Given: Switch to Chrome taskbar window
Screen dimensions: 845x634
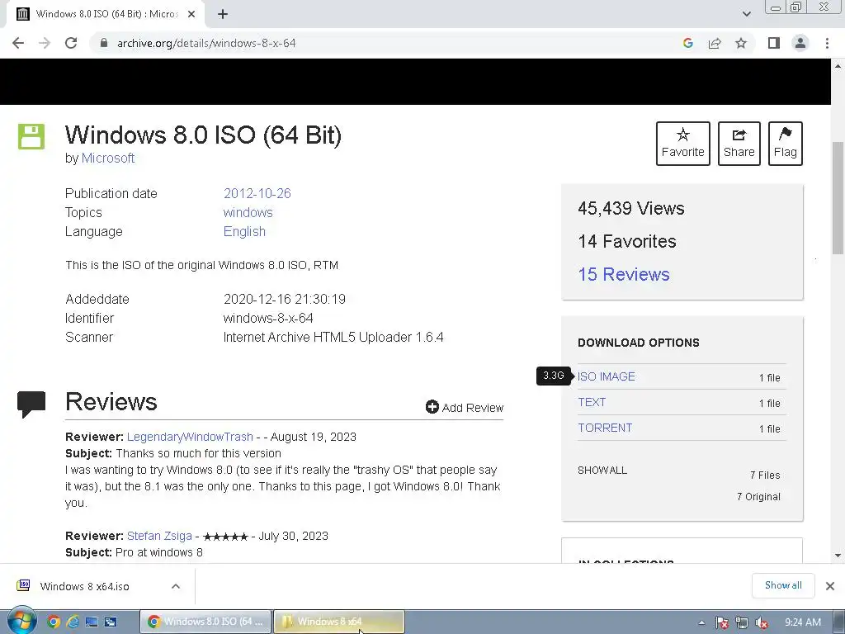Looking at the screenshot, I should click(205, 622).
